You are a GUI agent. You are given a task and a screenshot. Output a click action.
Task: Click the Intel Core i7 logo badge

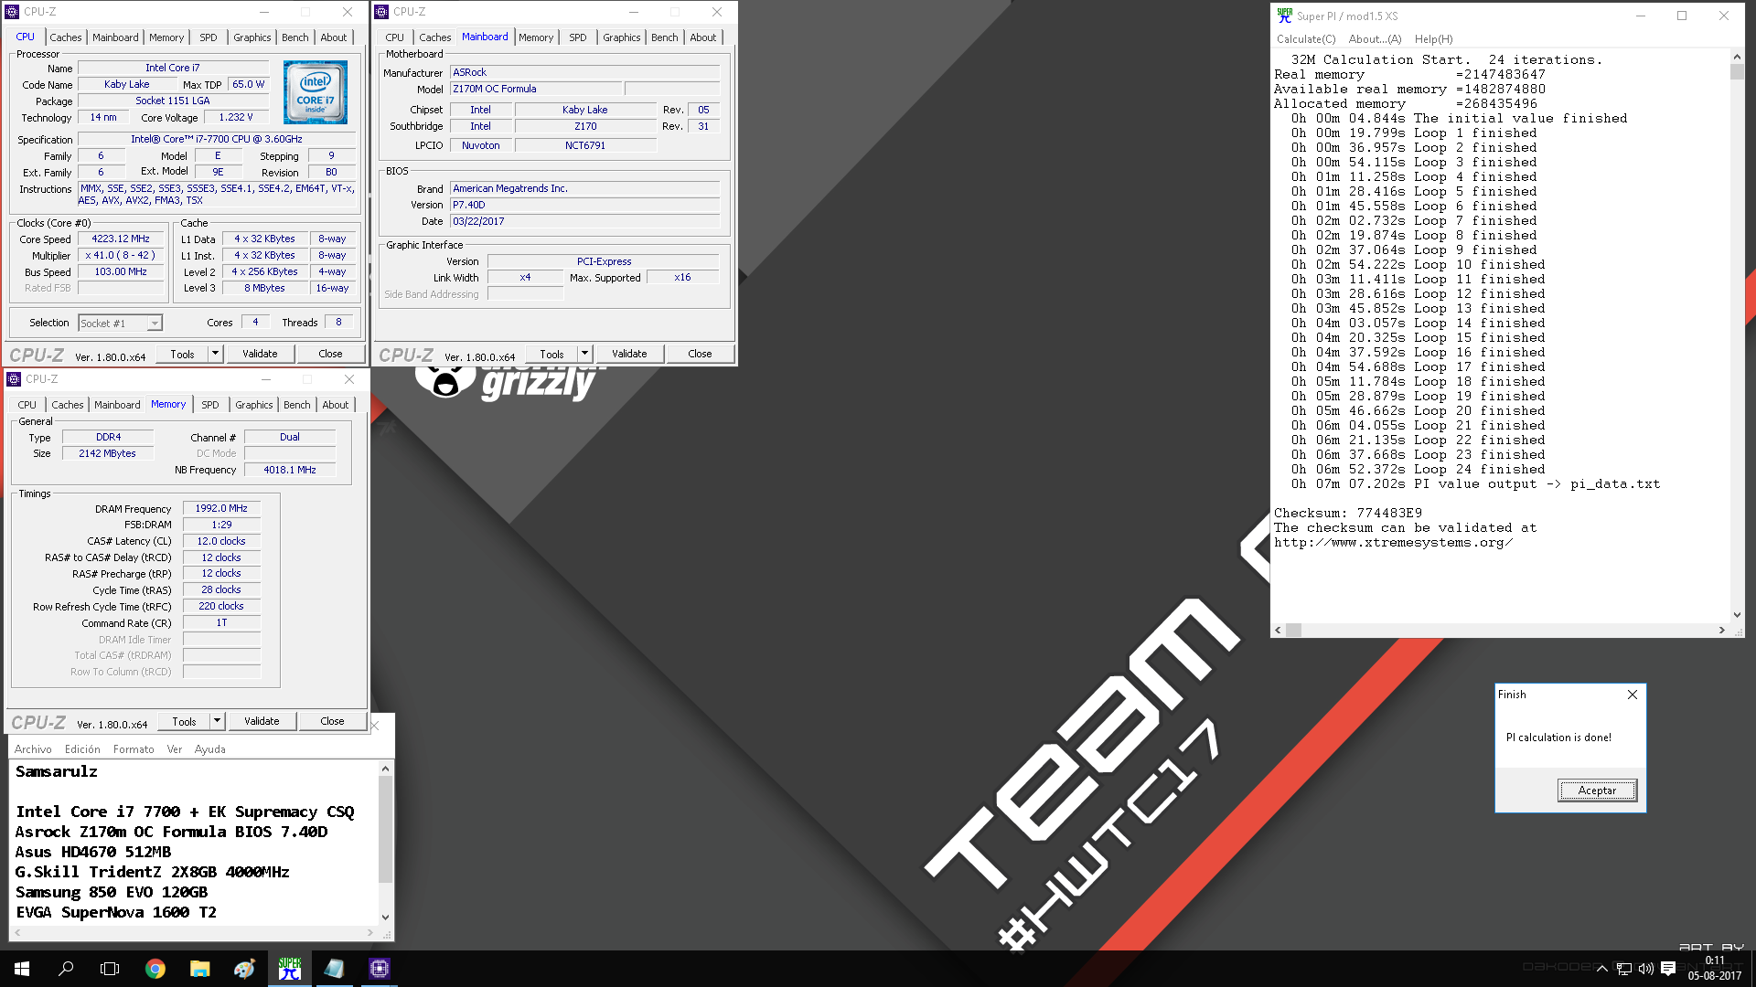316,92
